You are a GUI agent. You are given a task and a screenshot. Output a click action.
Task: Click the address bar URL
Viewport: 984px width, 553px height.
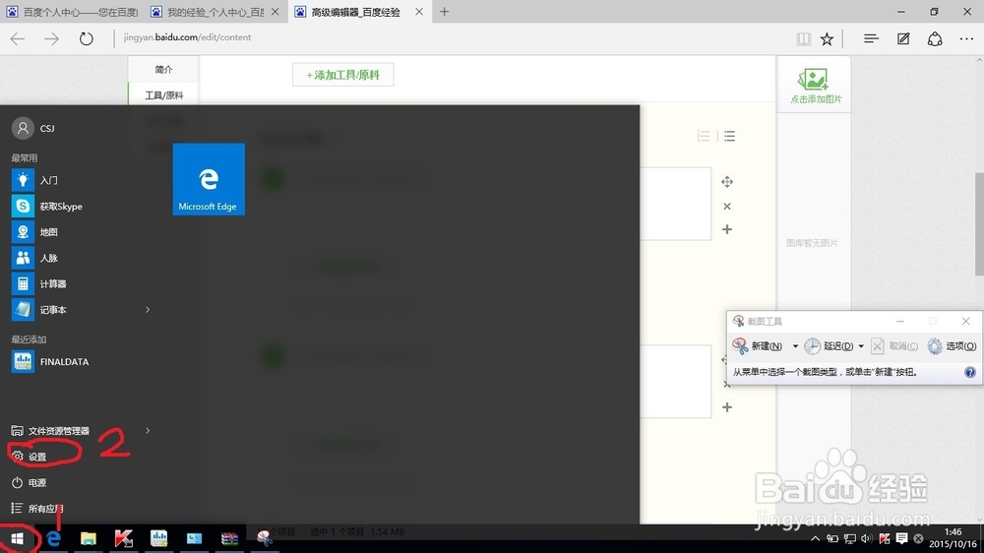(187, 37)
